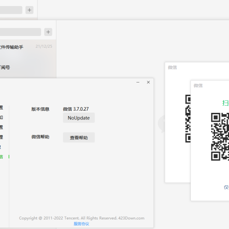Minimize the WeChat settings window
Image resolution: width=229 pixels, height=229 pixels.
[x=138, y=82]
